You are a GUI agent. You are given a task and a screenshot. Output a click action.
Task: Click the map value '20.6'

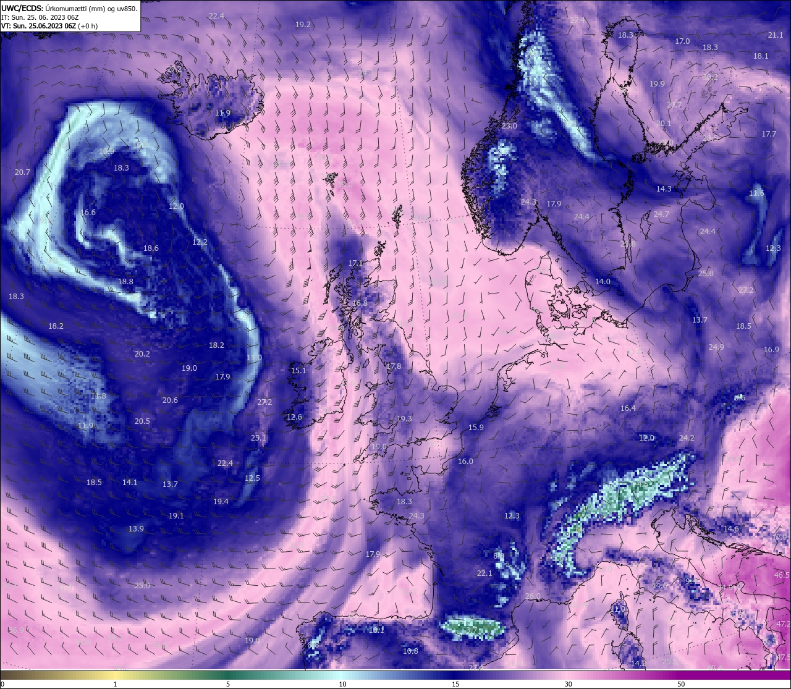click(170, 400)
